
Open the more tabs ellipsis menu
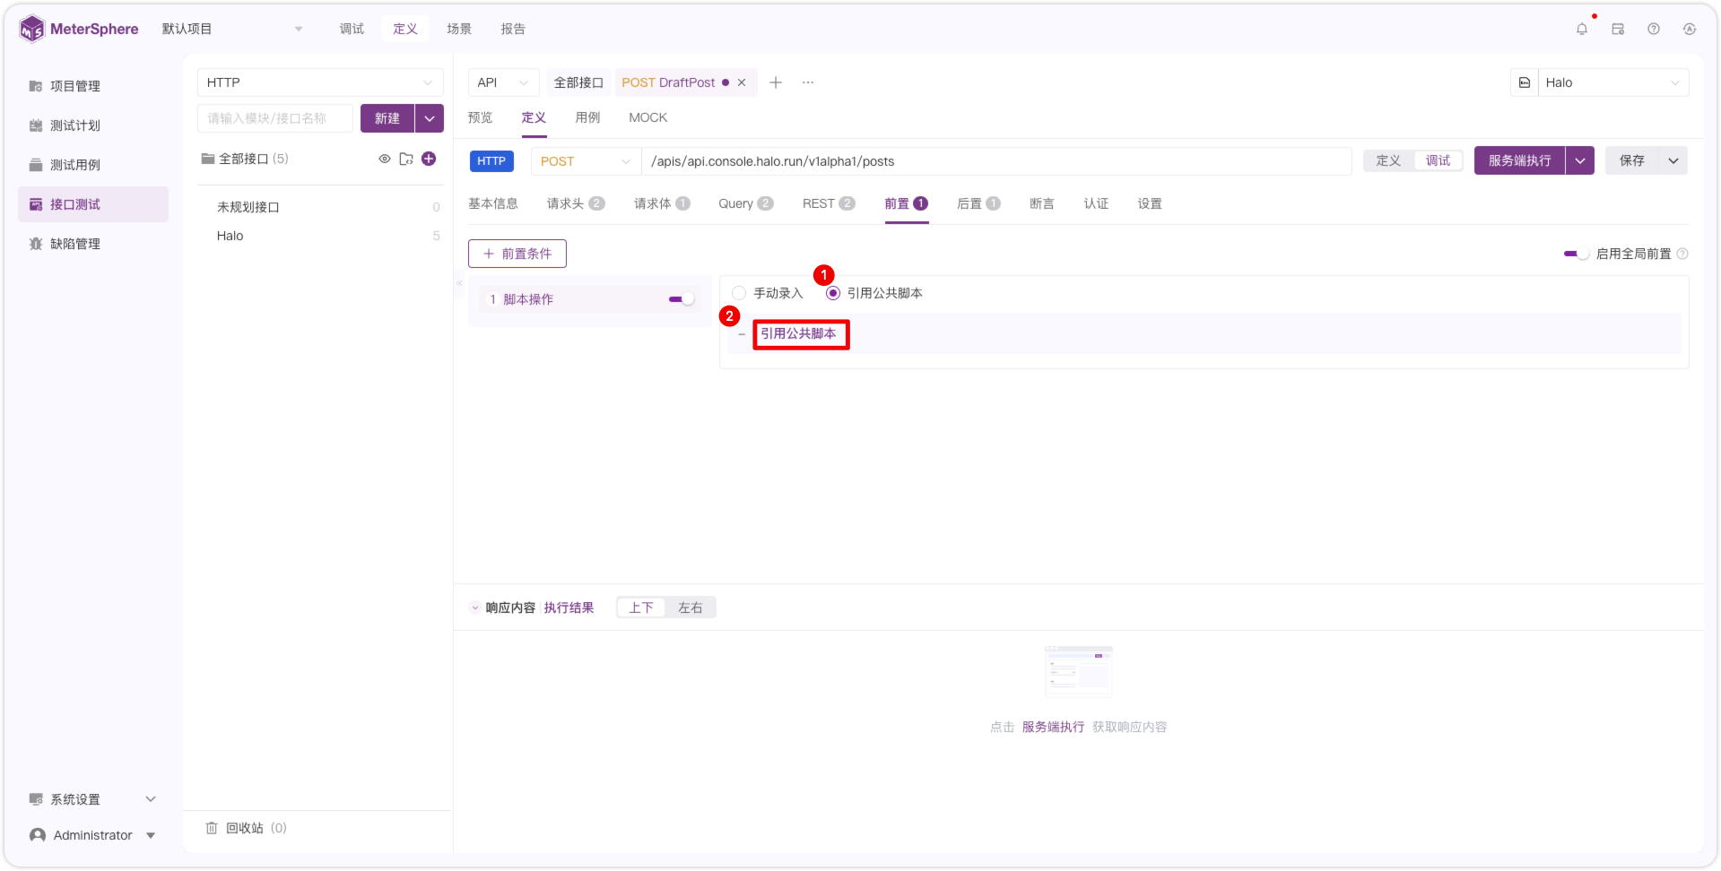(808, 82)
